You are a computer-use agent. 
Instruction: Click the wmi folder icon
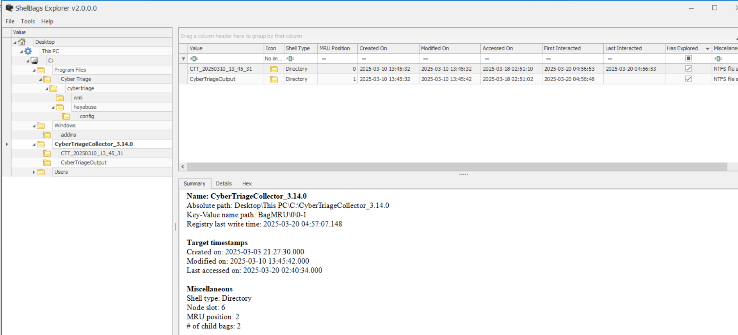tap(60, 98)
